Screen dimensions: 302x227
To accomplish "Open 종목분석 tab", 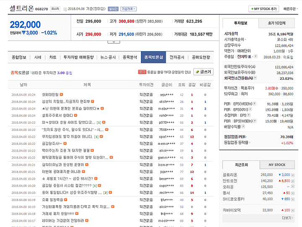I will point(130,57).
